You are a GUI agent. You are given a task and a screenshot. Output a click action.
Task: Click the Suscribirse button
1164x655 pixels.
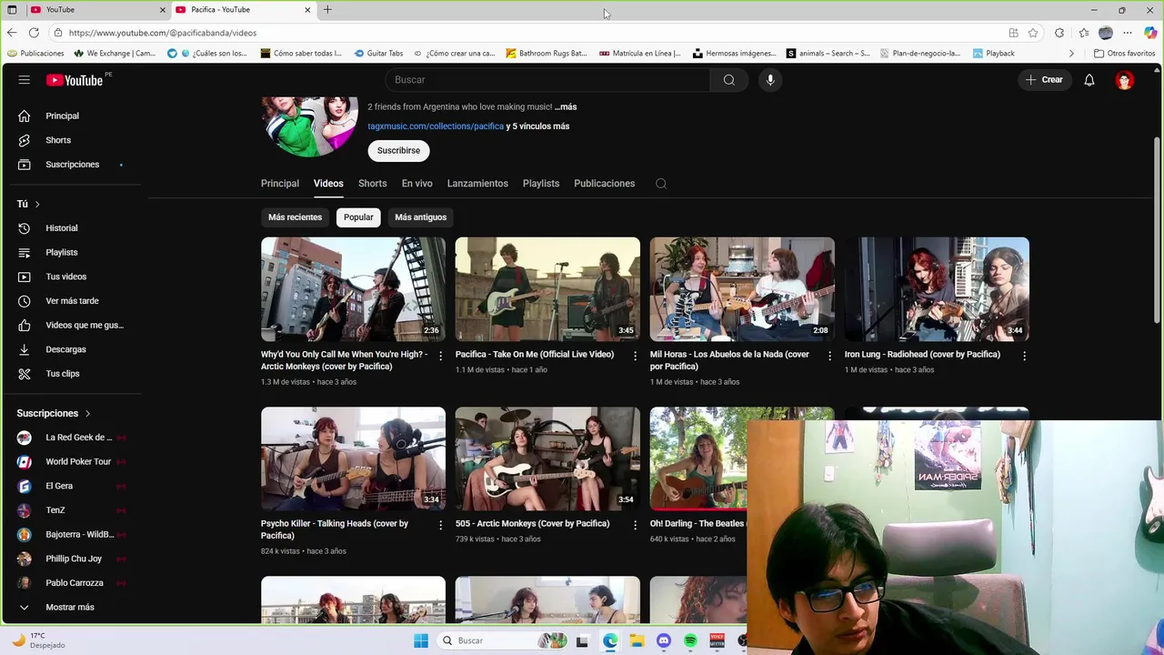coord(398,151)
